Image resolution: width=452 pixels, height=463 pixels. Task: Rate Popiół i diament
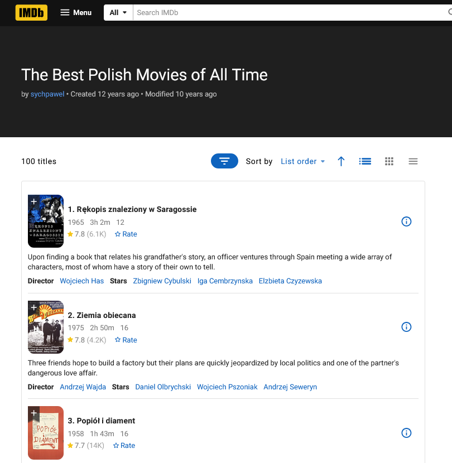click(124, 445)
